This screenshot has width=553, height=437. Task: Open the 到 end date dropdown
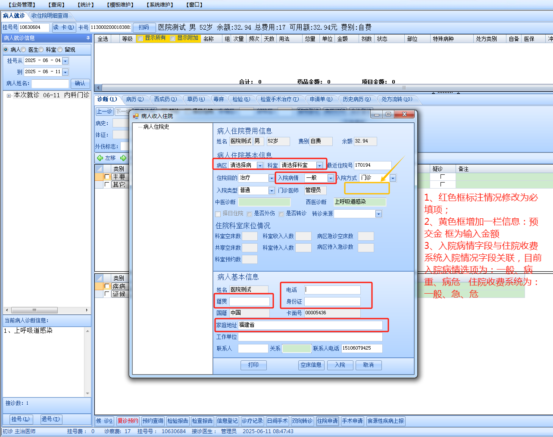(65, 72)
